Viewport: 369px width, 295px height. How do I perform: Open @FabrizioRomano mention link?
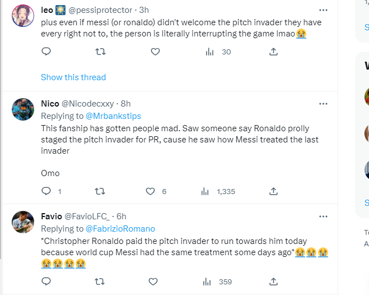[x=120, y=228]
